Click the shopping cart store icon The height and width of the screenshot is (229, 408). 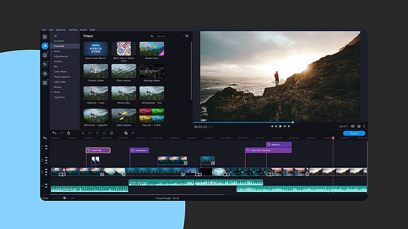point(187,36)
